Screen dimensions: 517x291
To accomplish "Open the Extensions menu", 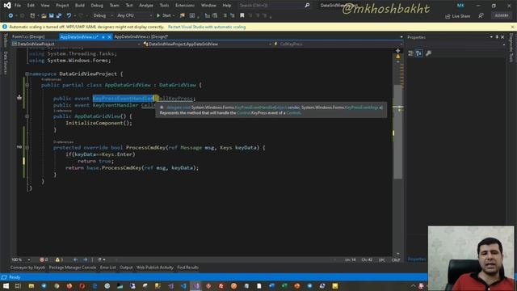I will (185, 6).
